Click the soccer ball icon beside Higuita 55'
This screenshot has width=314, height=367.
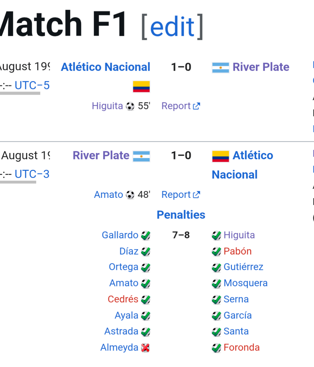[130, 106]
